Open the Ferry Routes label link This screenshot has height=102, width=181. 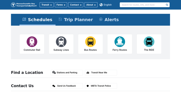coord(120,50)
